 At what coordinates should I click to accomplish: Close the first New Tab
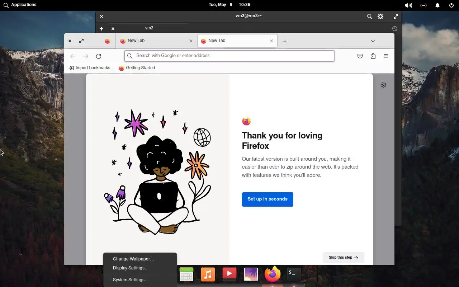(191, 41)
